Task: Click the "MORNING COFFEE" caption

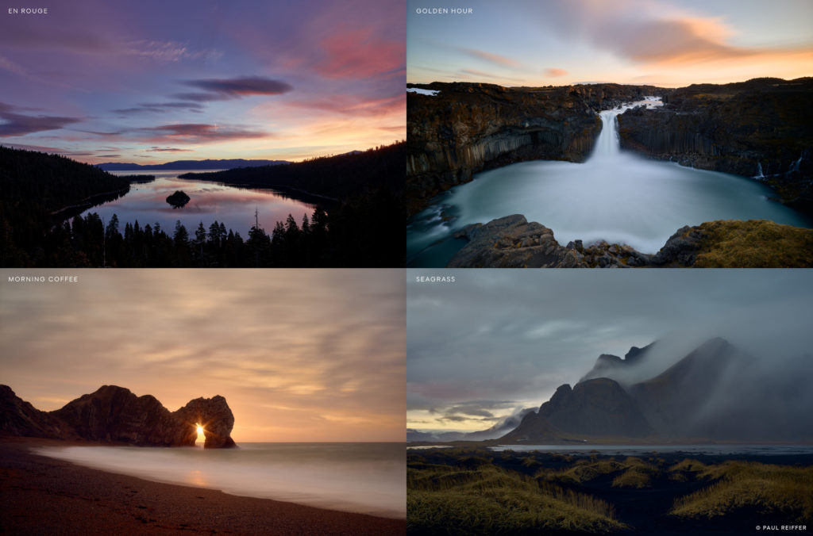Action: (43, 279)
